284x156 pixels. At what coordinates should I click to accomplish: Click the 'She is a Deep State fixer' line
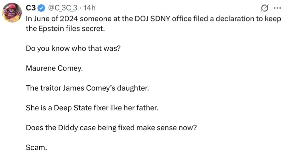[92, 108]
